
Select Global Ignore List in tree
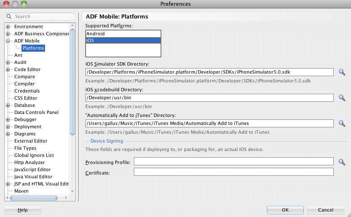[34, 155]
